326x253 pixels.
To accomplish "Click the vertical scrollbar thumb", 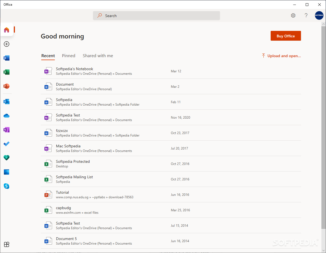I will click(x=324, y=127).
